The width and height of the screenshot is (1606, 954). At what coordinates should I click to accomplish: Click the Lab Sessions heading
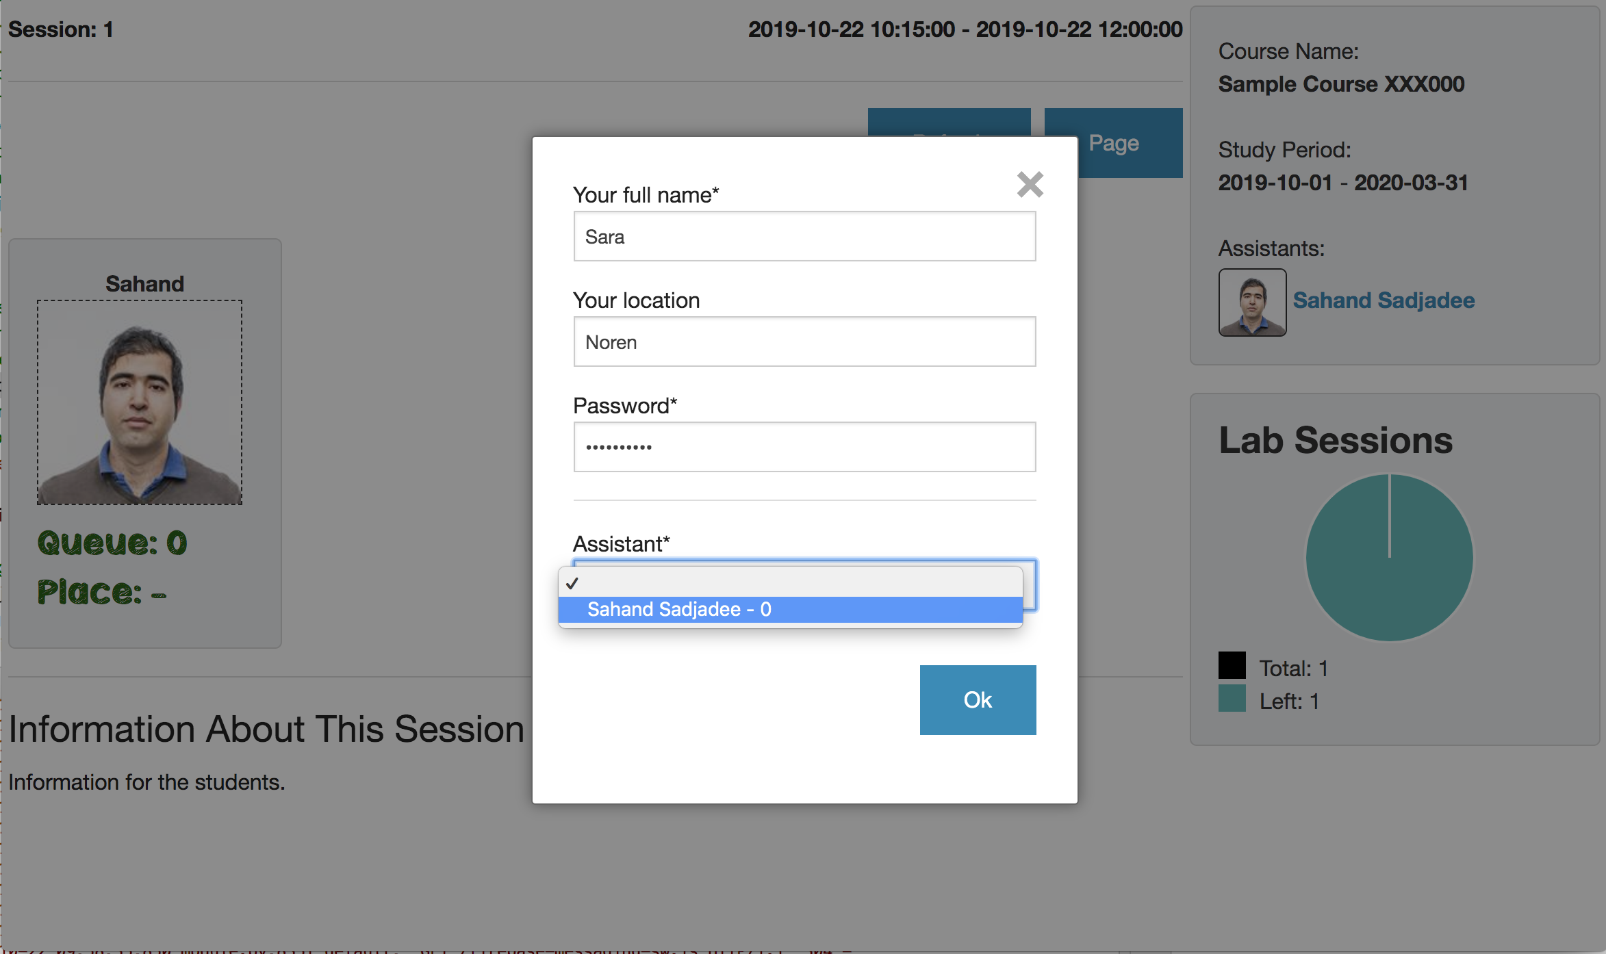click(x=1335, y=440)
